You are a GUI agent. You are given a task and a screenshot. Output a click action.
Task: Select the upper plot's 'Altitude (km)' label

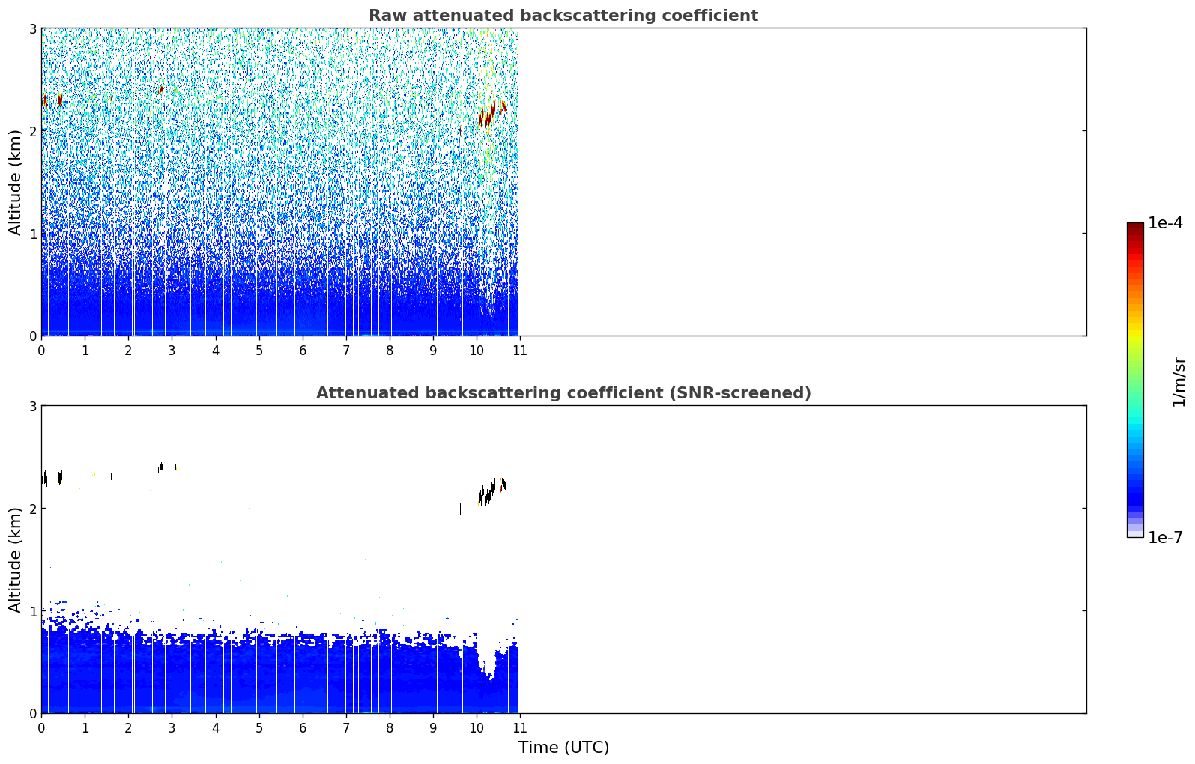[x=16, y=182]
